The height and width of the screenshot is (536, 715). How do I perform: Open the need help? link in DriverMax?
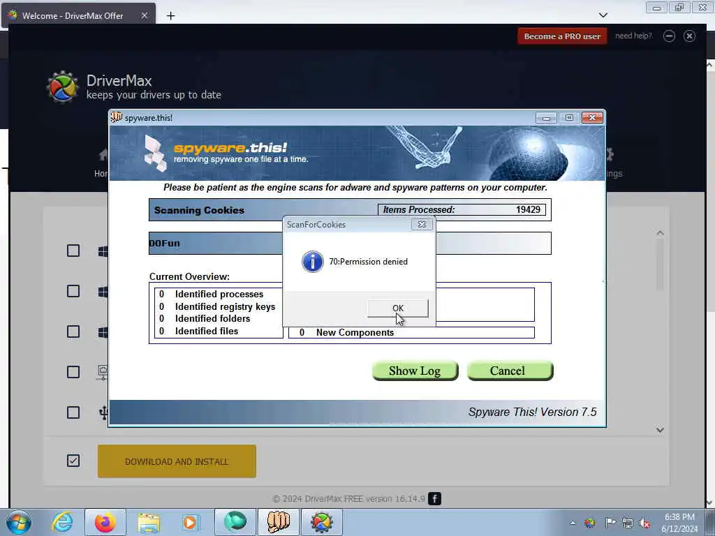pos(633,36)
